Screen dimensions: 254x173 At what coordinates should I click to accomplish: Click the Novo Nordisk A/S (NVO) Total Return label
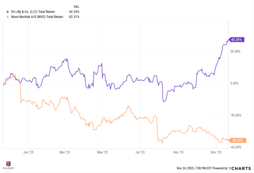37,17
